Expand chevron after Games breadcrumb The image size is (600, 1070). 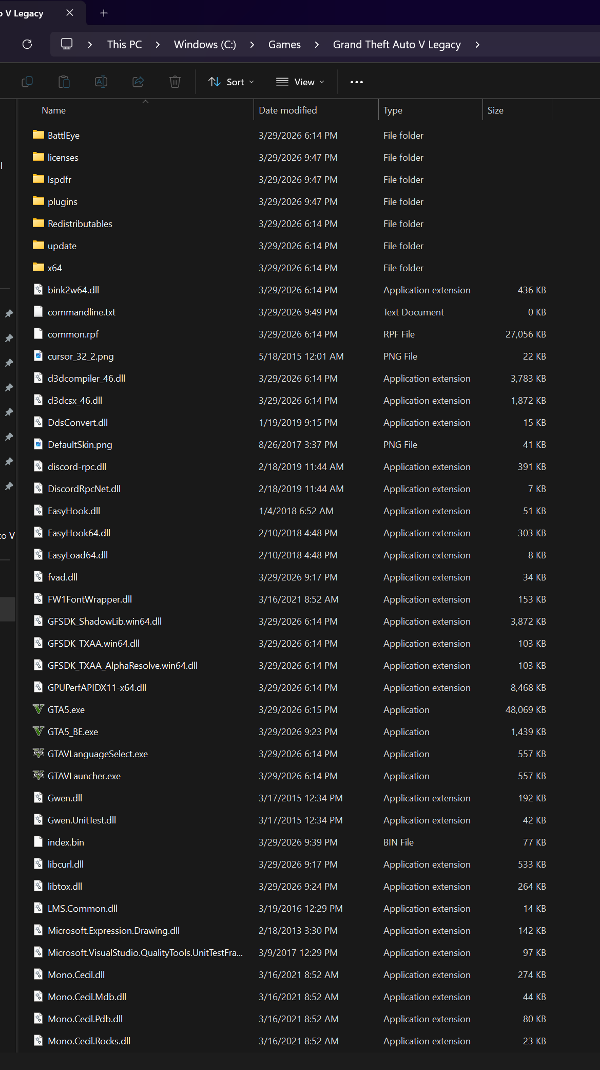pos(317,45)
